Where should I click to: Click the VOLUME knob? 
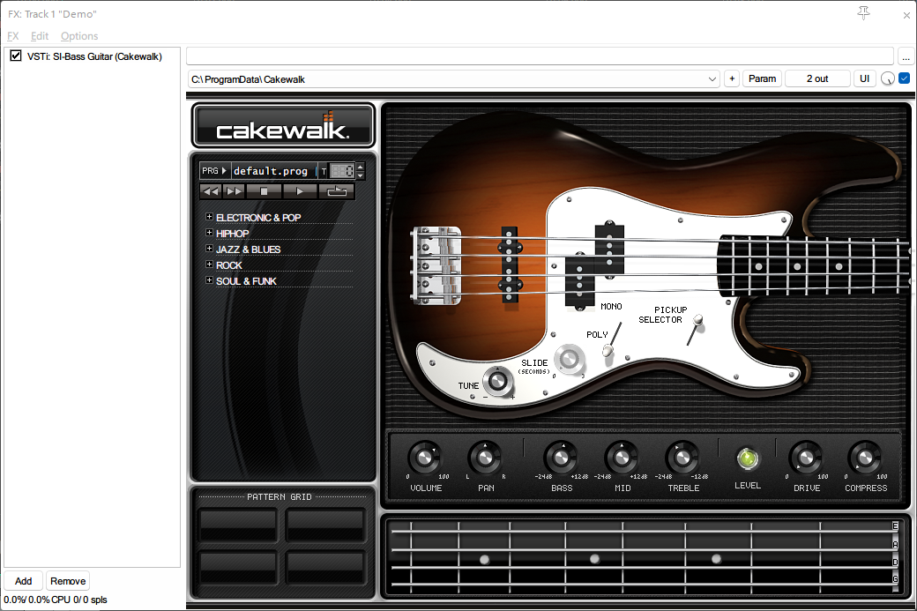[x=425, y=458]
